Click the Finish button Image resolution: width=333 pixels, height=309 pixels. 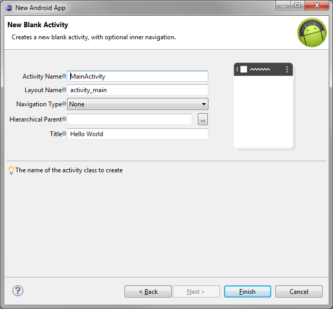coord(248,291)
